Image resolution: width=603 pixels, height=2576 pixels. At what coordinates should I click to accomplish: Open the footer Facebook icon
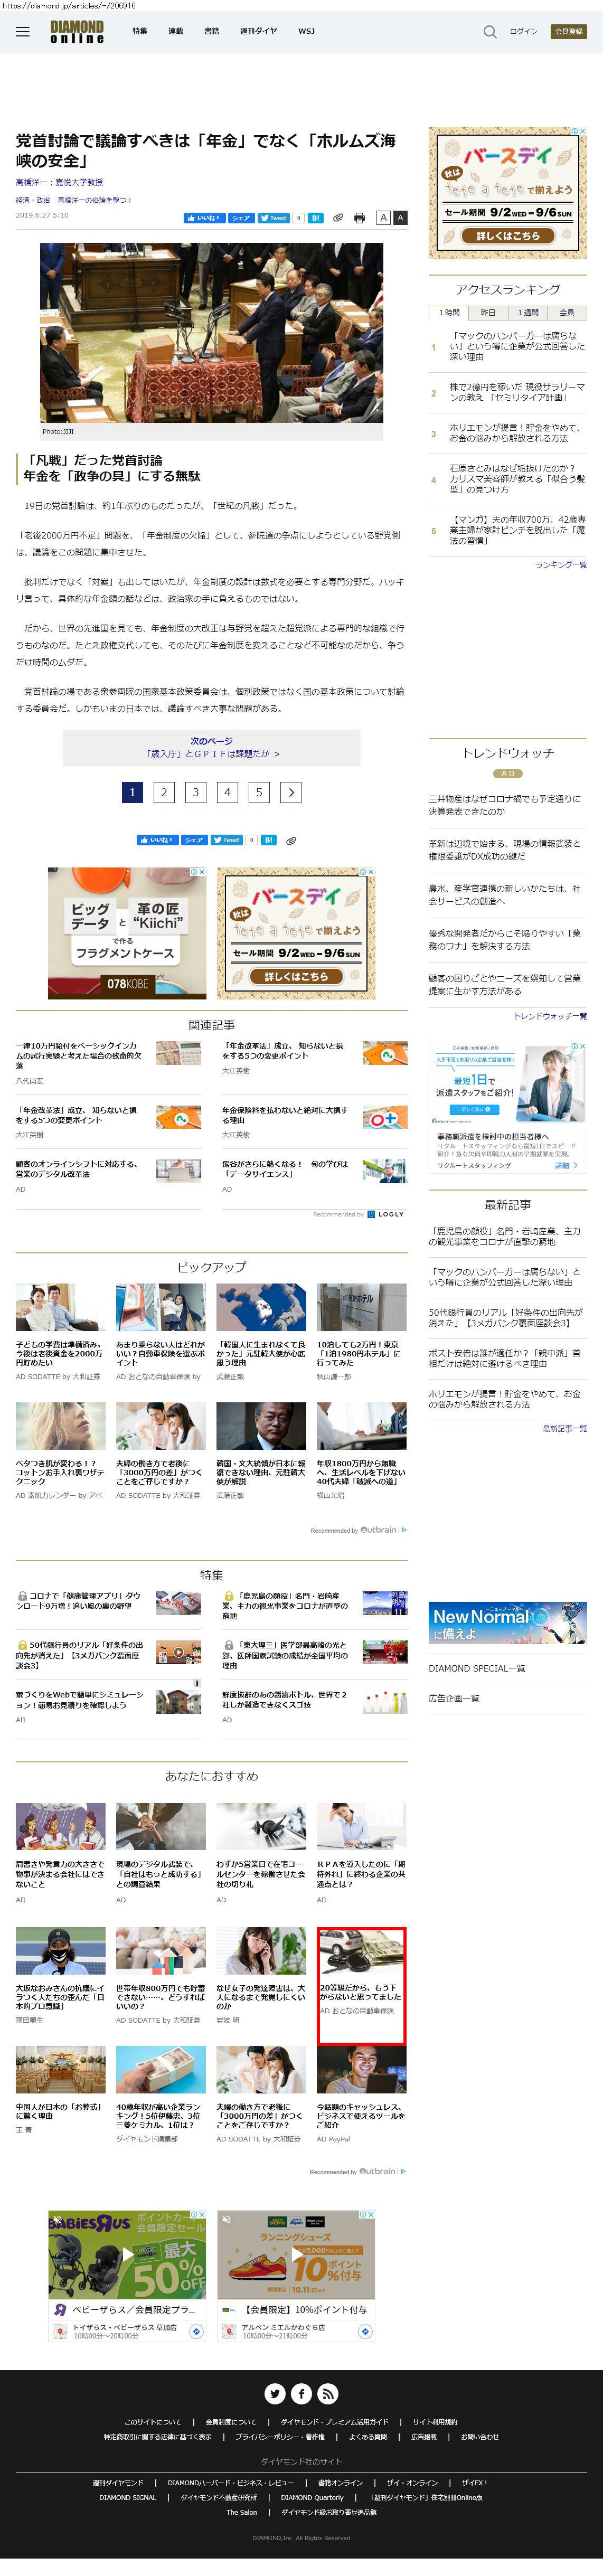(301, 2393)
